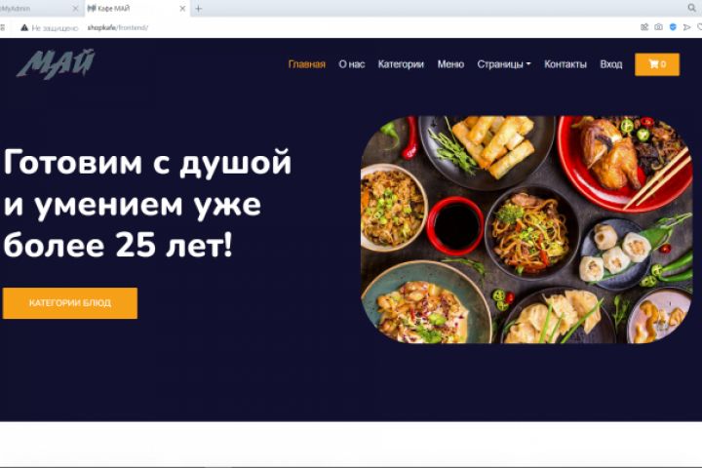Click the 'Не защищено' warning triangle icon
This screenshot has height=468, width=702.
click(x=24, y=27)
